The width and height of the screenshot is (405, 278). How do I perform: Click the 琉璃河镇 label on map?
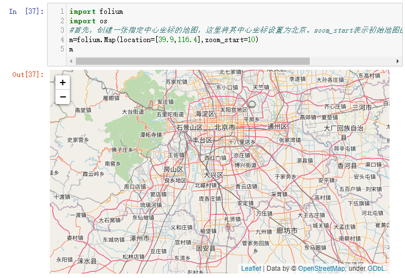click(x=151, y=205)
